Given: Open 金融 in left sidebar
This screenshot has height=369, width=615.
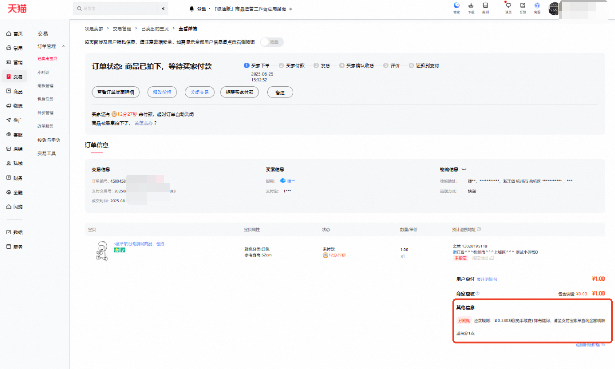Looking at the screenshot, I should coord(15,192).
